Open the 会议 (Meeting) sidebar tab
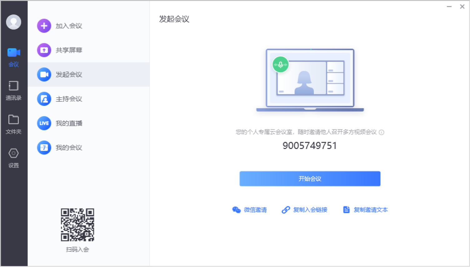Image resolution: width=470 pixels, height=267 pixels. pyautogui.click(x=14, y=57)
